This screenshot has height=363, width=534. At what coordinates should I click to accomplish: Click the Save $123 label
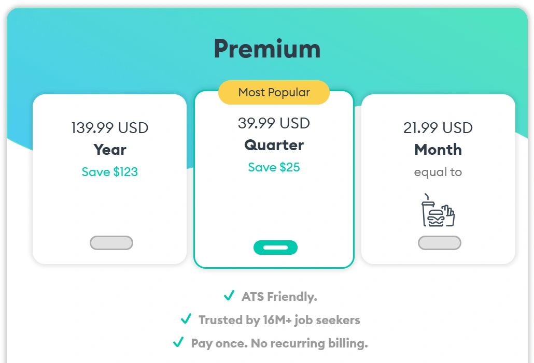(x=110, y=172)
